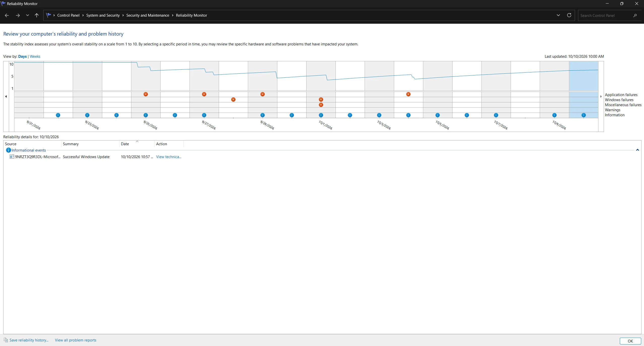The height and width of the screenshot is (346, 644).
Task: Select information icon for 9/30/2026
Action: point(292,115)
